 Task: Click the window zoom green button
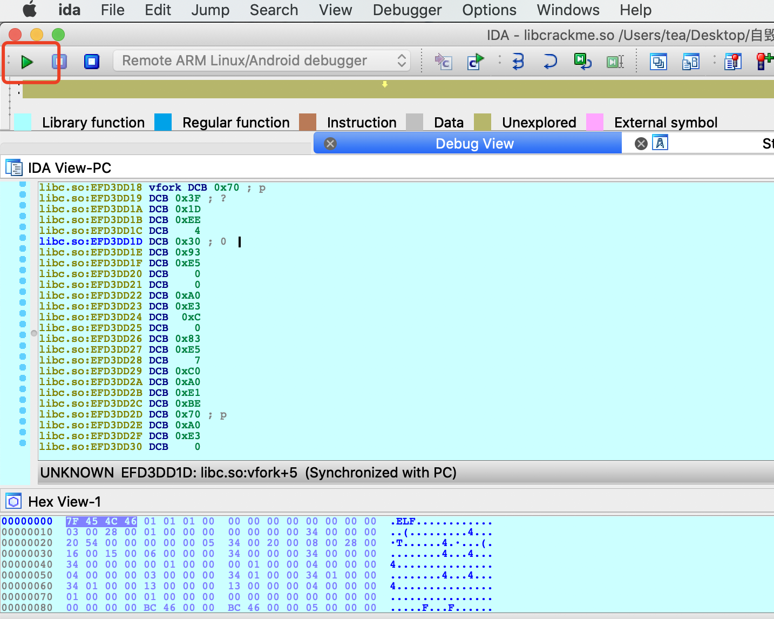[58, 35]
